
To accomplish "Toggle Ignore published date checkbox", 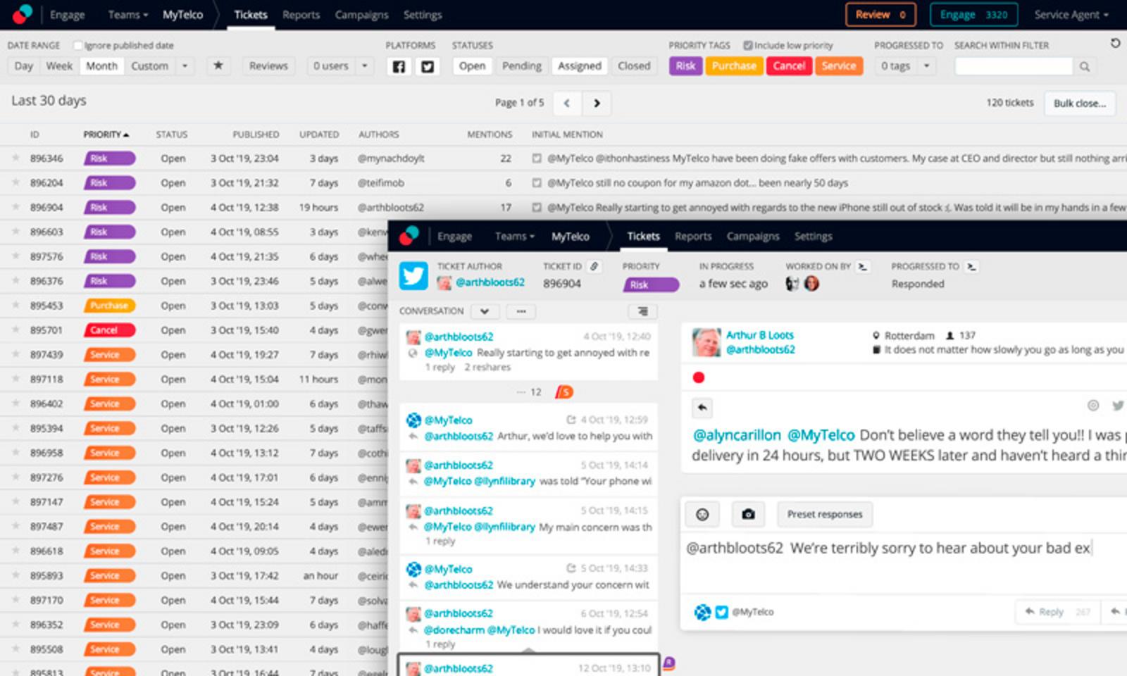I will coord(78,45).
